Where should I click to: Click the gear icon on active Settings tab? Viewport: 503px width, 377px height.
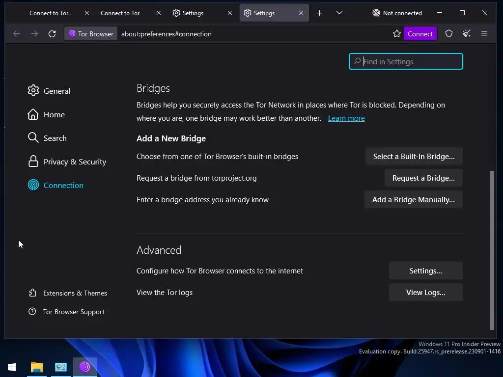pos(248,13)
